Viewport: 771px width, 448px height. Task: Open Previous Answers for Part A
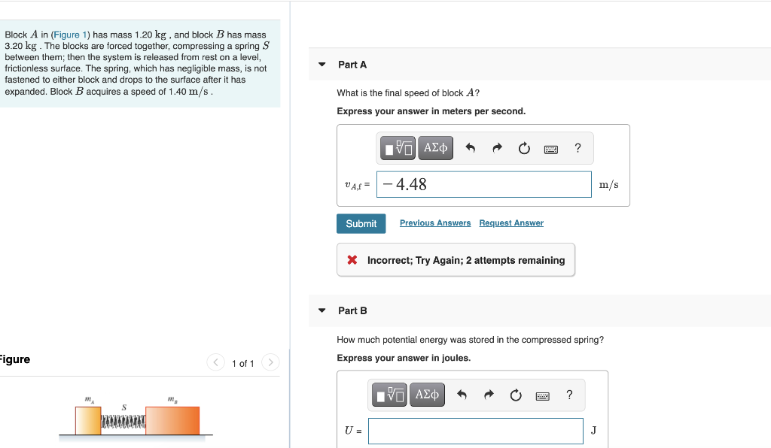(x=434, y=222)
